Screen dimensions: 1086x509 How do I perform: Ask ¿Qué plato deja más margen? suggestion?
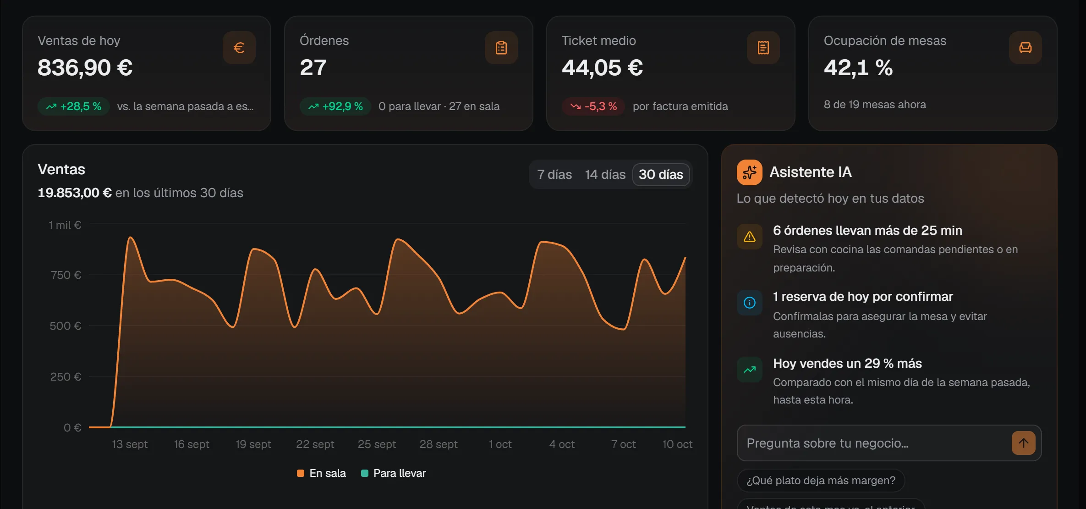821,480
